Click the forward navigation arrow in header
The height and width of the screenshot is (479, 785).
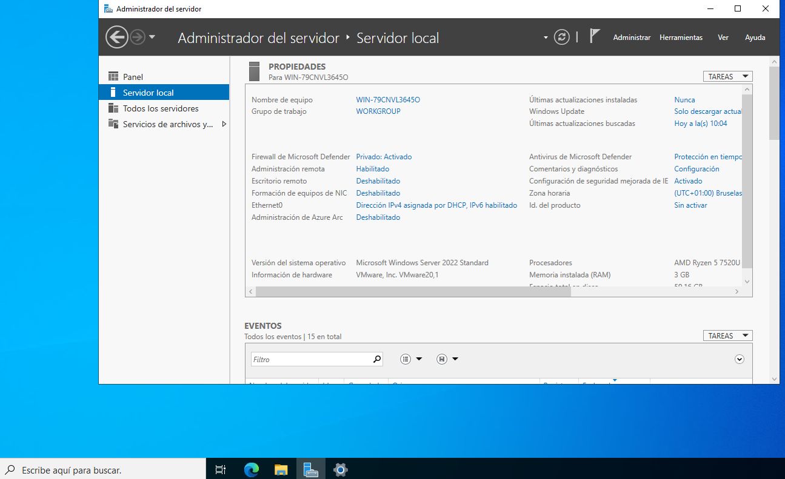(x=138, y=37)
